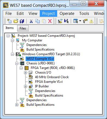Cut selection with the scissors icon
This screenshot has width=107, height=119.
click(31, 21)
